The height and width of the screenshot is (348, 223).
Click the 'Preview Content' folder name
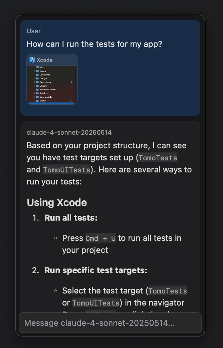pos(48,90)
